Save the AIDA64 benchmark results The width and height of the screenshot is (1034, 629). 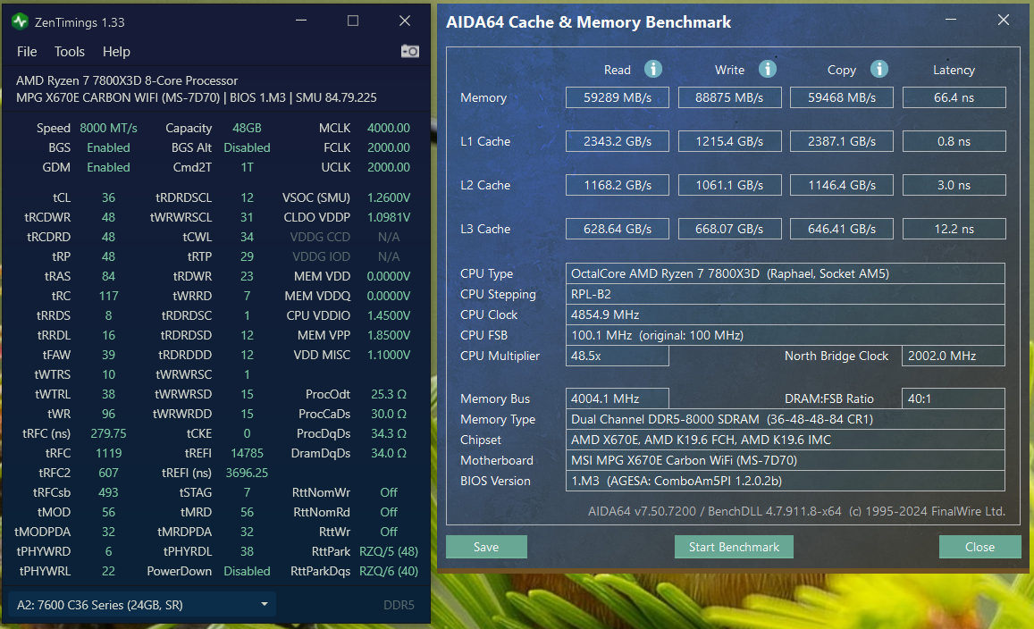click(x=486, y=547)
